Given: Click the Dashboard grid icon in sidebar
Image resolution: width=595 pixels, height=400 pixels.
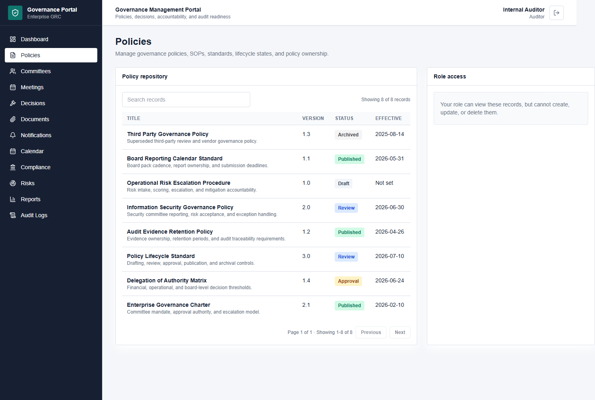Looking at the screenshot, I should coord(13,39).
